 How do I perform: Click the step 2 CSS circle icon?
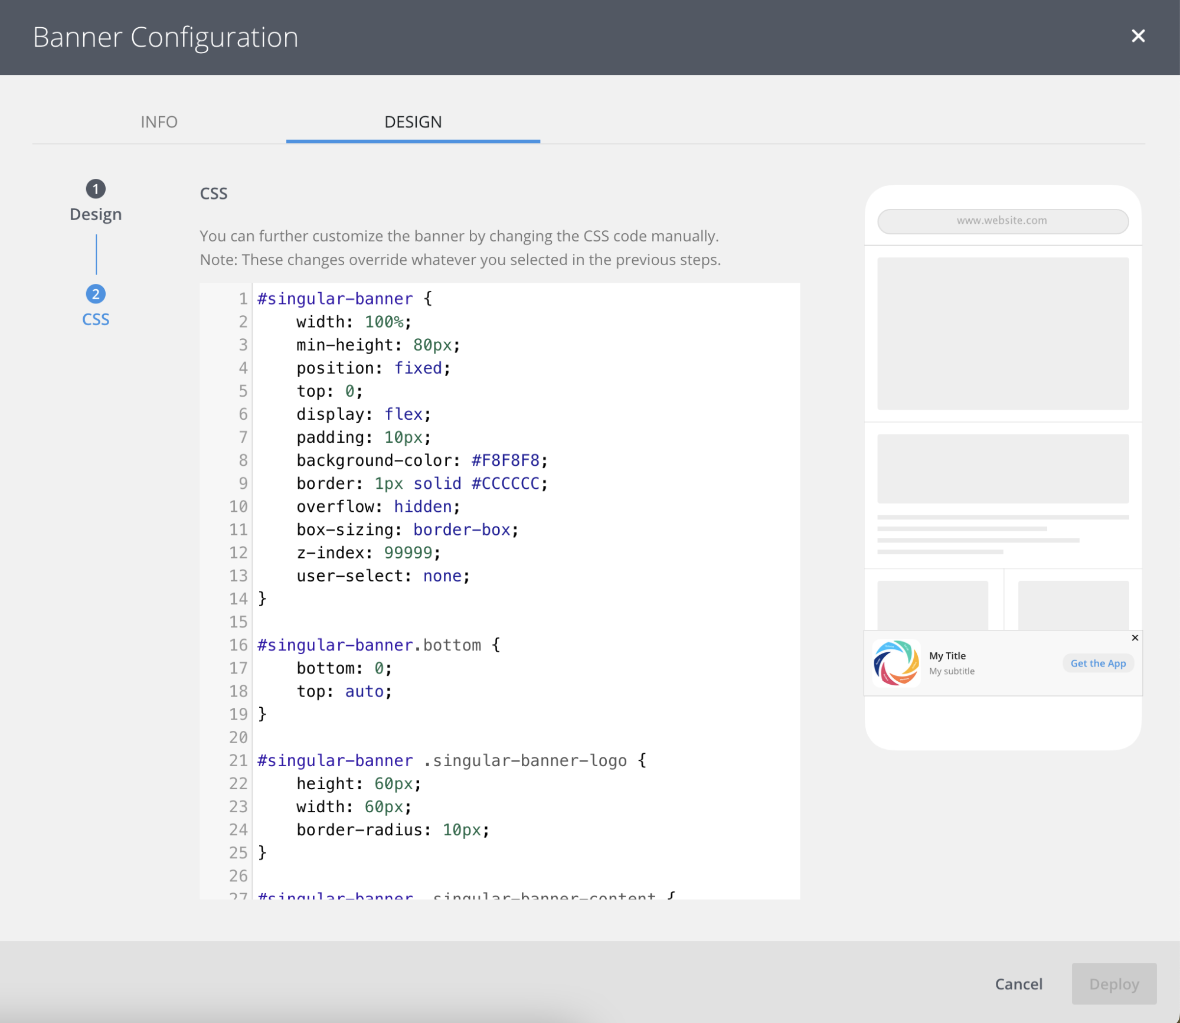(x=96, y=294)
